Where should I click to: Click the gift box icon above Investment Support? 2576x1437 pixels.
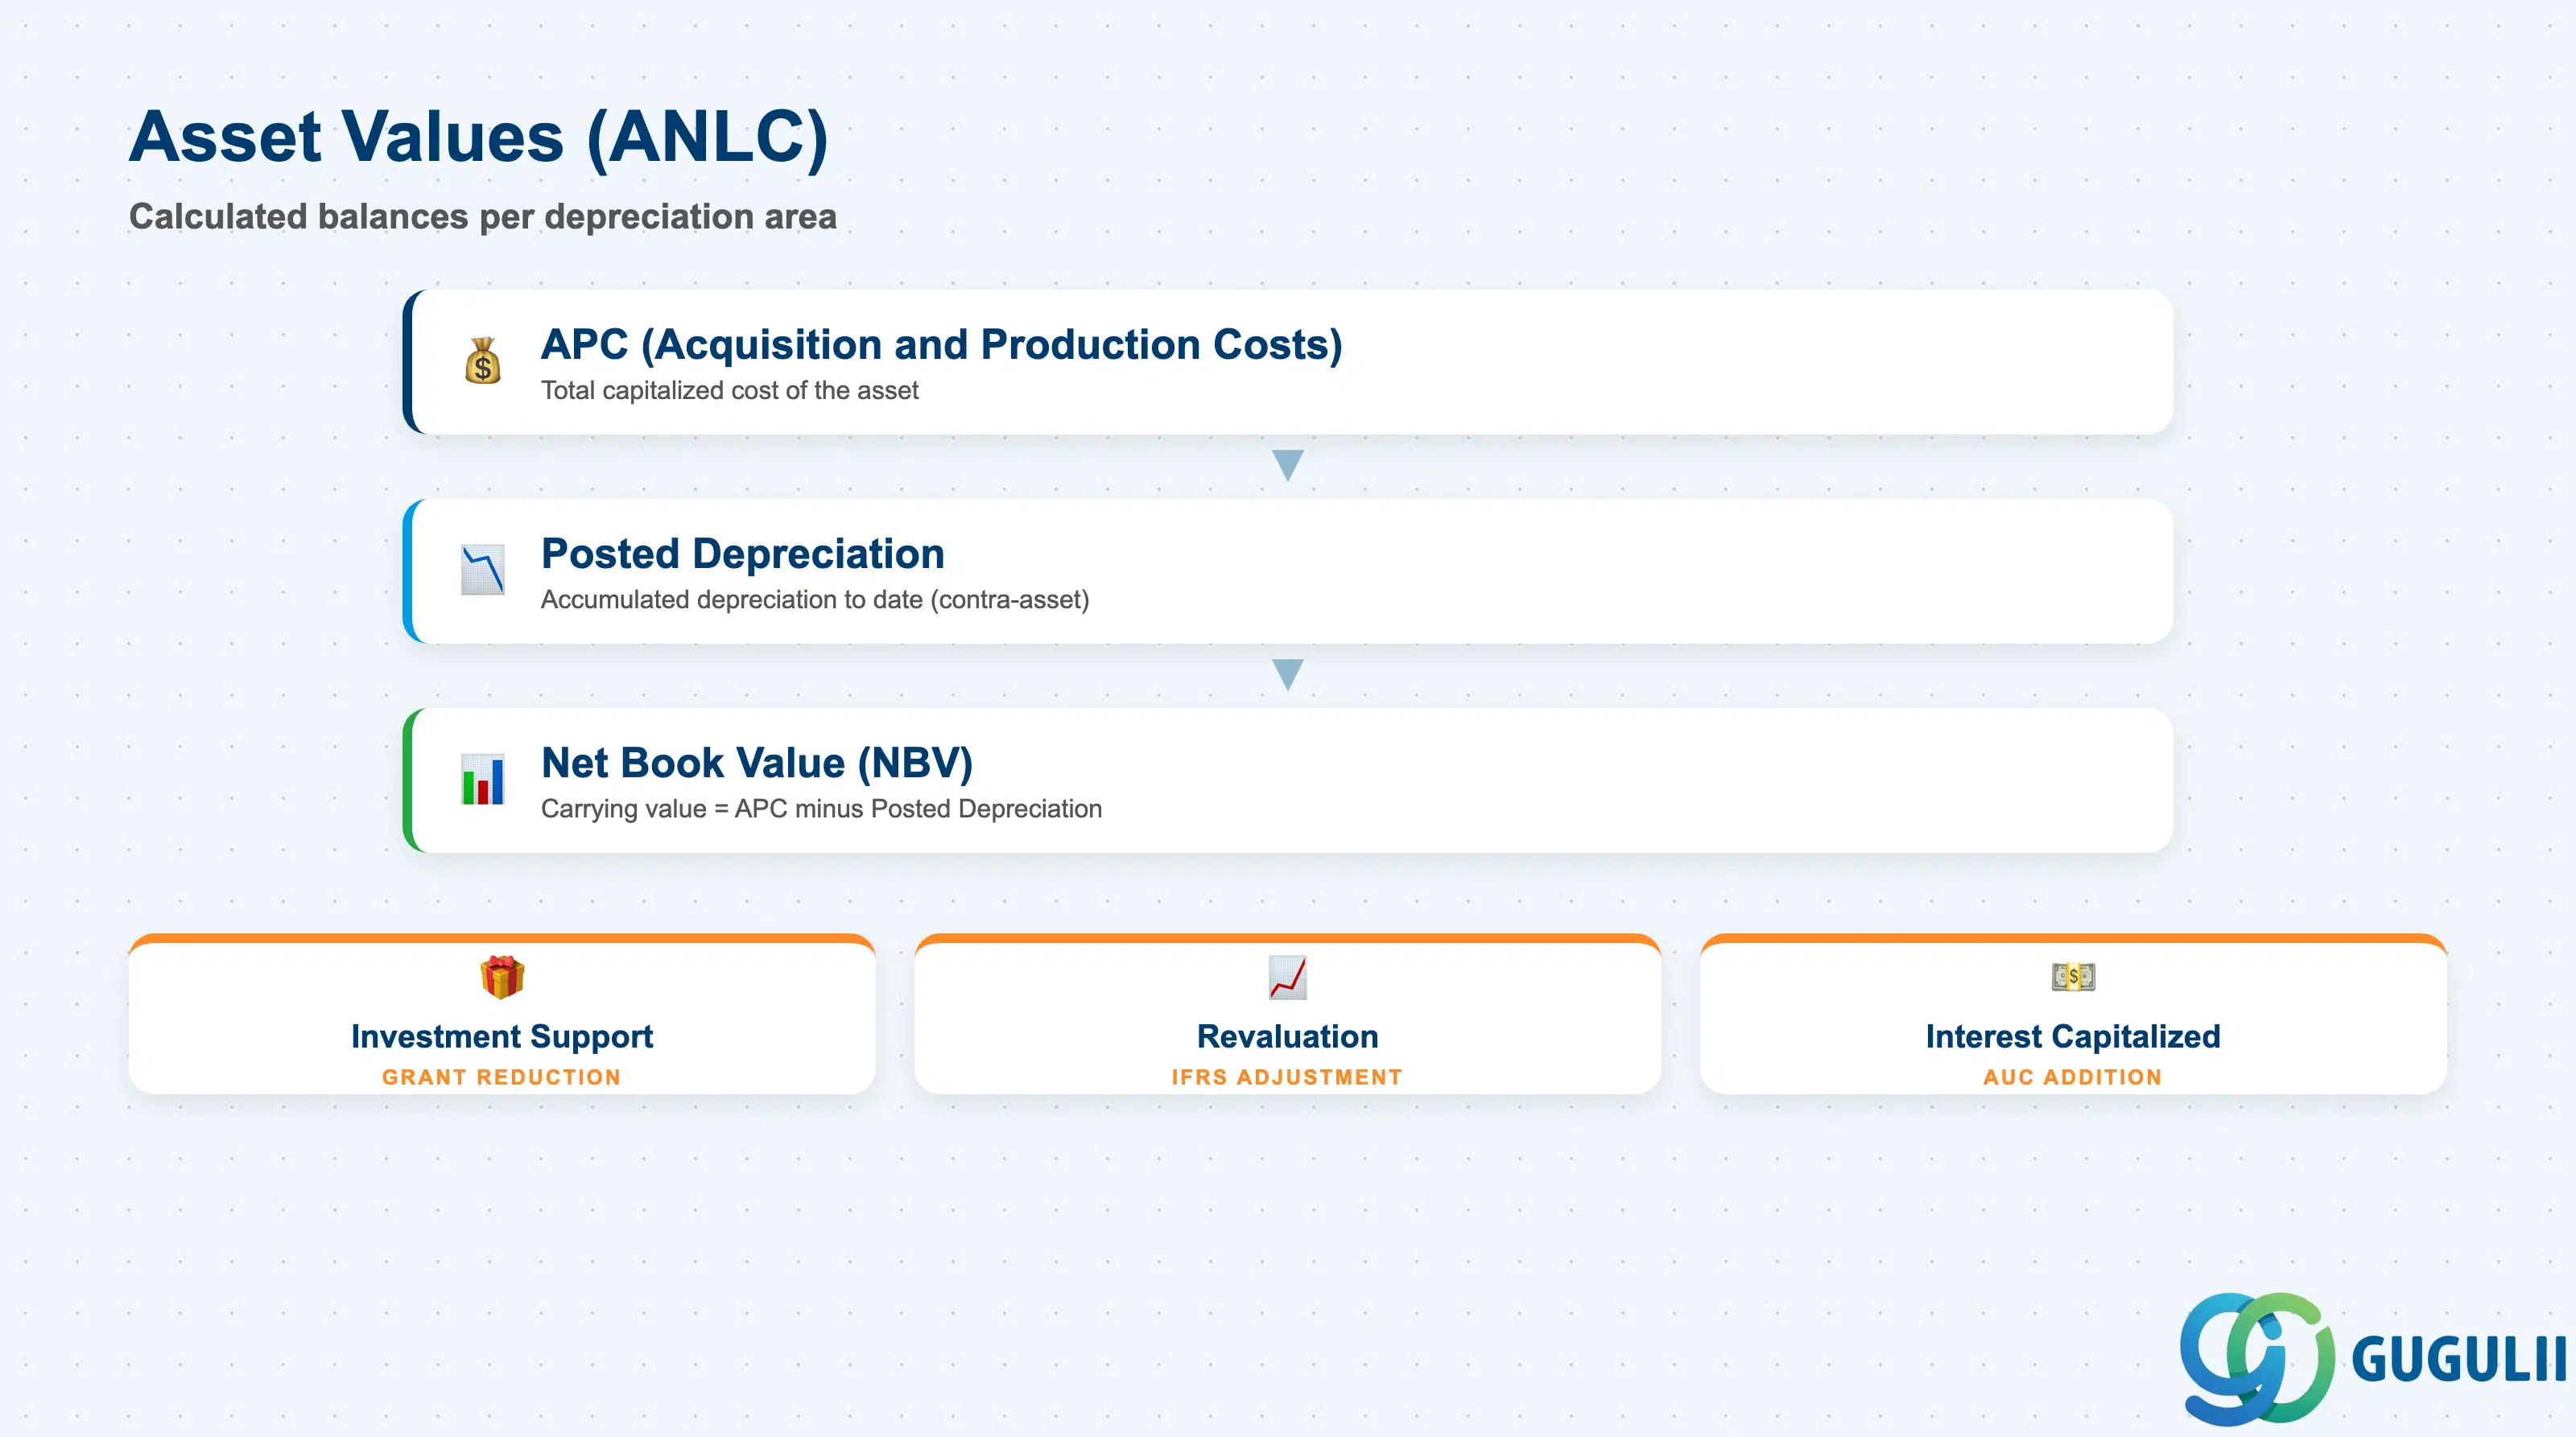502,976
